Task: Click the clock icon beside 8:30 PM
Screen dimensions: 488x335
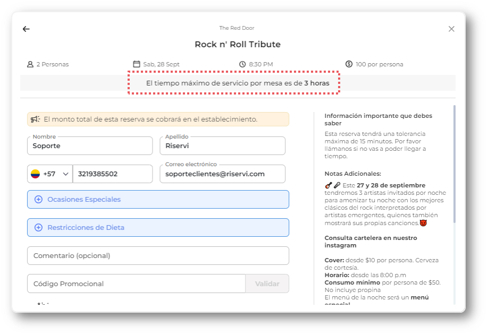Action: 242,64
